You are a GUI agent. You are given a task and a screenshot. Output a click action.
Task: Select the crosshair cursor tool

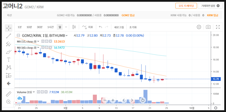click(9, 28)
